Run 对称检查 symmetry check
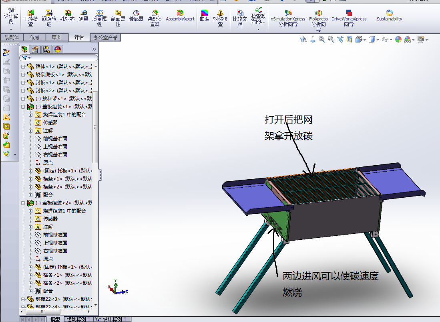 click(x=220, y=18)
